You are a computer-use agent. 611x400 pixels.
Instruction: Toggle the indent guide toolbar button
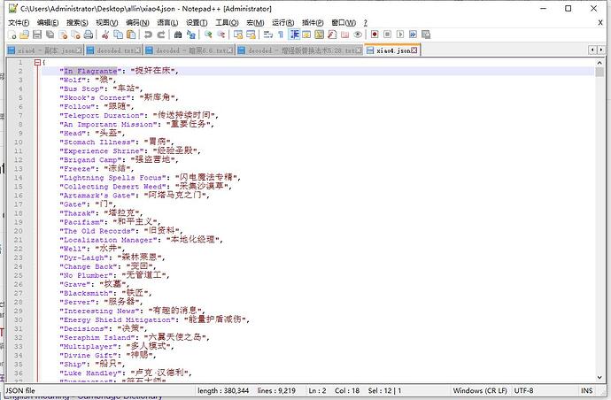pos(294,35)
